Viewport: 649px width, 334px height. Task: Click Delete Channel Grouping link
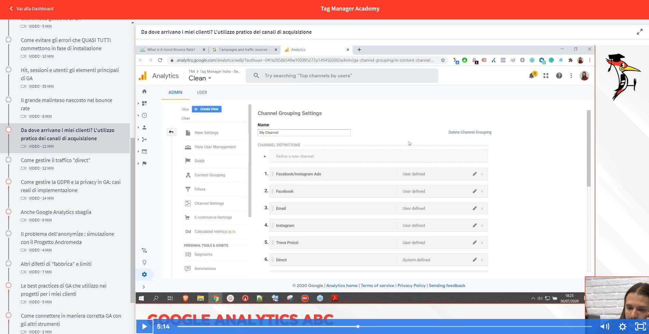[470, 132]
